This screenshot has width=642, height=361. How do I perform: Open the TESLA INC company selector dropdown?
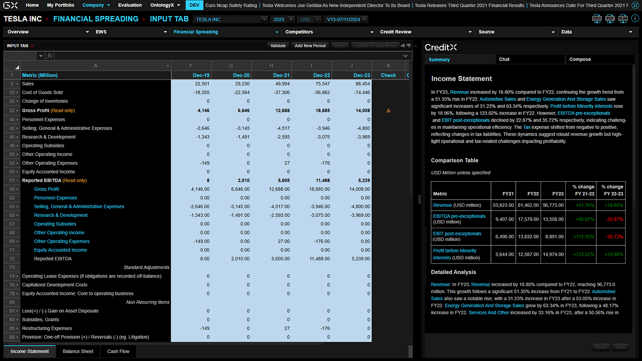click(230, 19)
